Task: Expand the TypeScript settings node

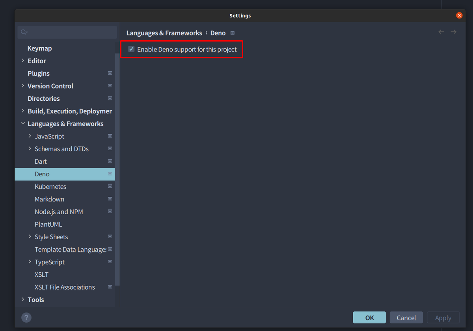Action: (x=30, y=262)
